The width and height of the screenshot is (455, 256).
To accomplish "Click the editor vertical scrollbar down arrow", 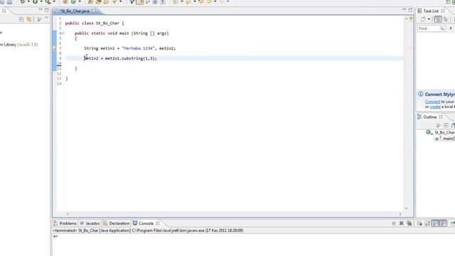I will (406, 208).
